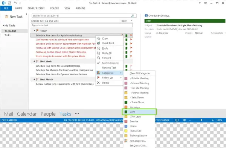226x148 pixels.
Task: Choose Mark Complete from context menu
Action: click(110, 63)
